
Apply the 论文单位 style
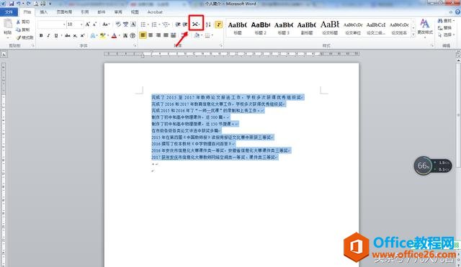[353, 28]
